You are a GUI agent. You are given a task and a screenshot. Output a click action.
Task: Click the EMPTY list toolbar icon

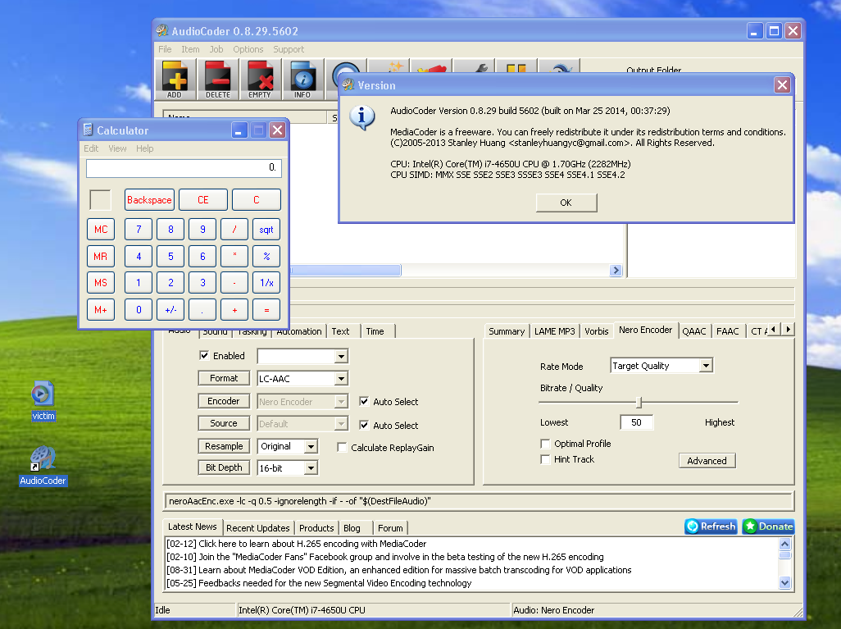click(x=260, y=80)
